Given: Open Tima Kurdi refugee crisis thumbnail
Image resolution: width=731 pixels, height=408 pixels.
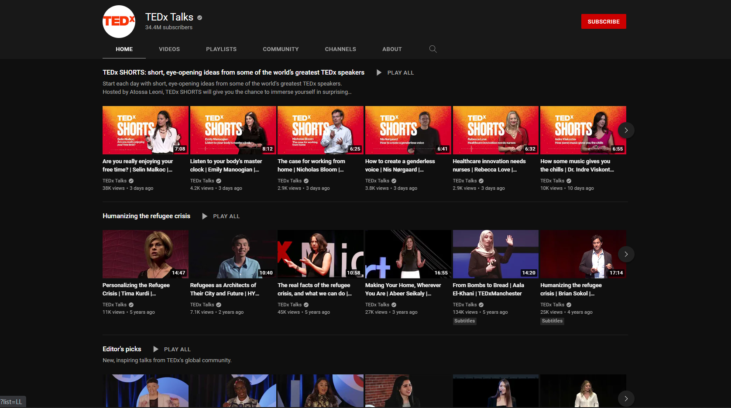Looking at the screenshot, I should pos(145,254).
